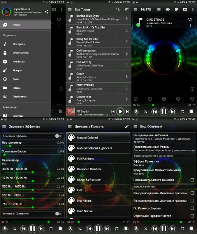Open the overflow menu in player top toolbar
The image size is (197, 234).
click(193, 9)
